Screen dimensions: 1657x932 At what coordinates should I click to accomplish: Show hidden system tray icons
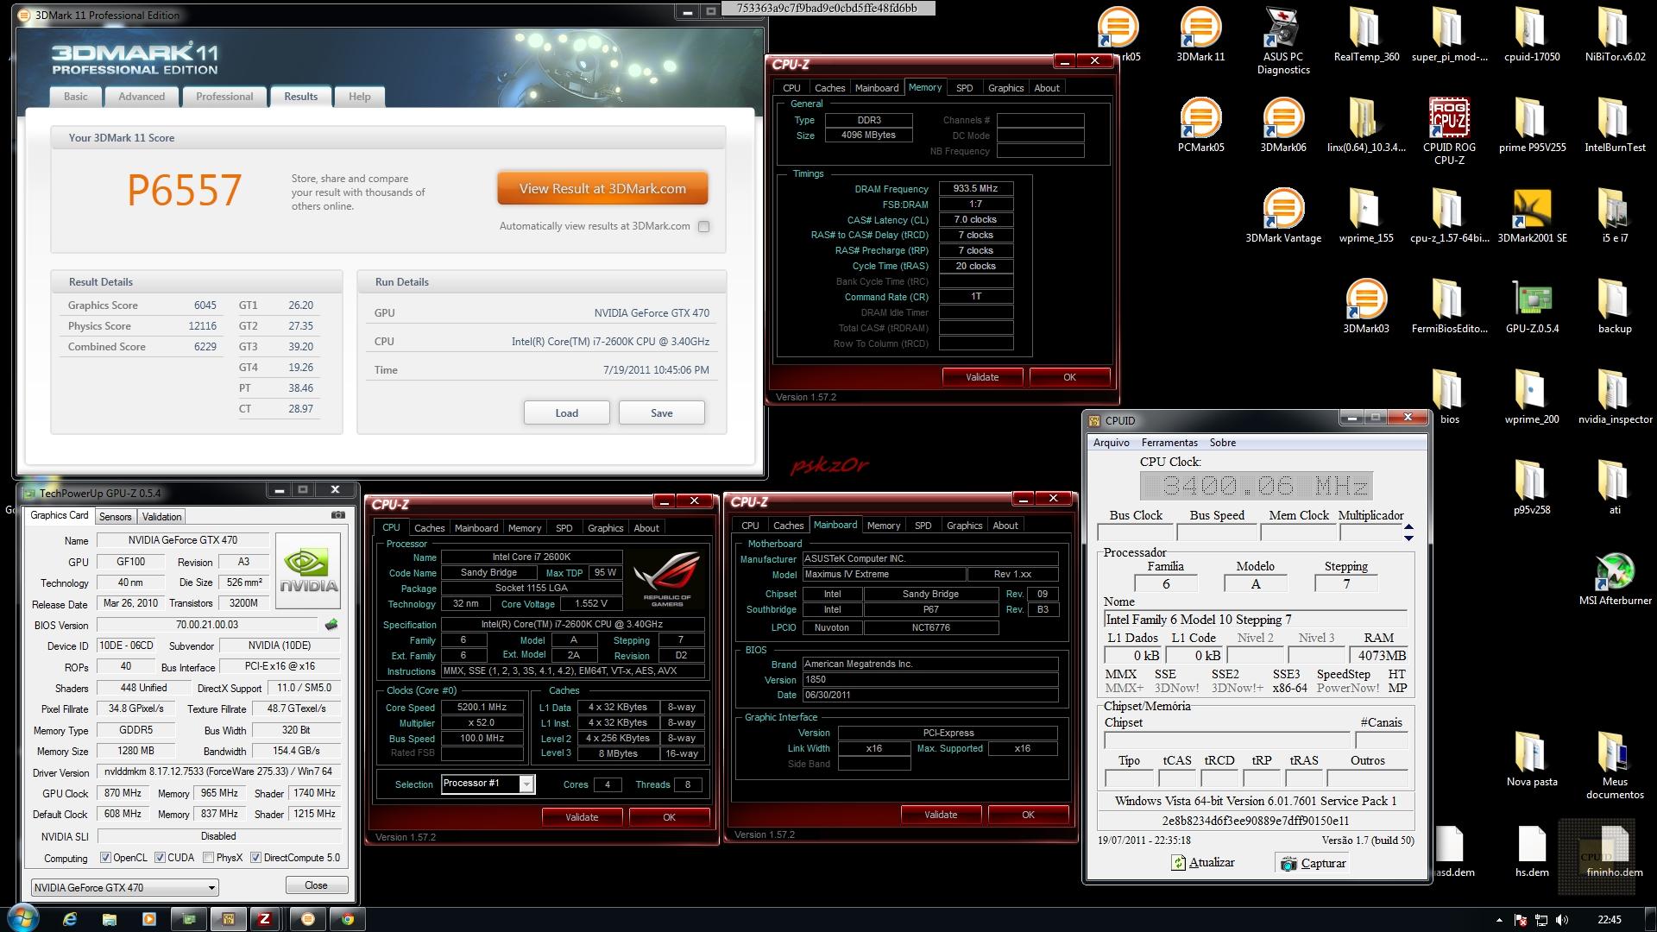(x=1499, y=920)
